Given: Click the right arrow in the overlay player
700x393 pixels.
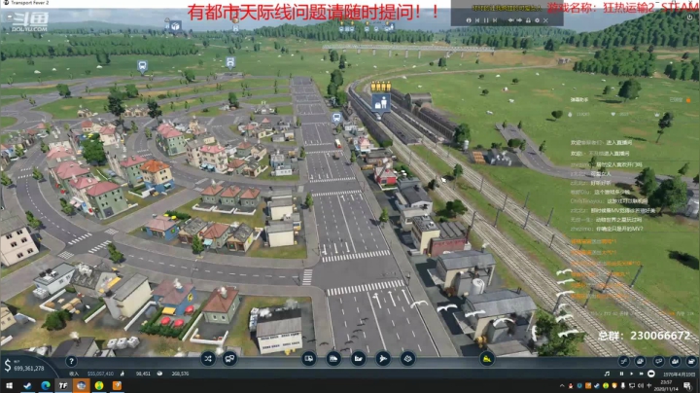Looking at the screenshot, I should pyautogui.click(x=519, y=20).
